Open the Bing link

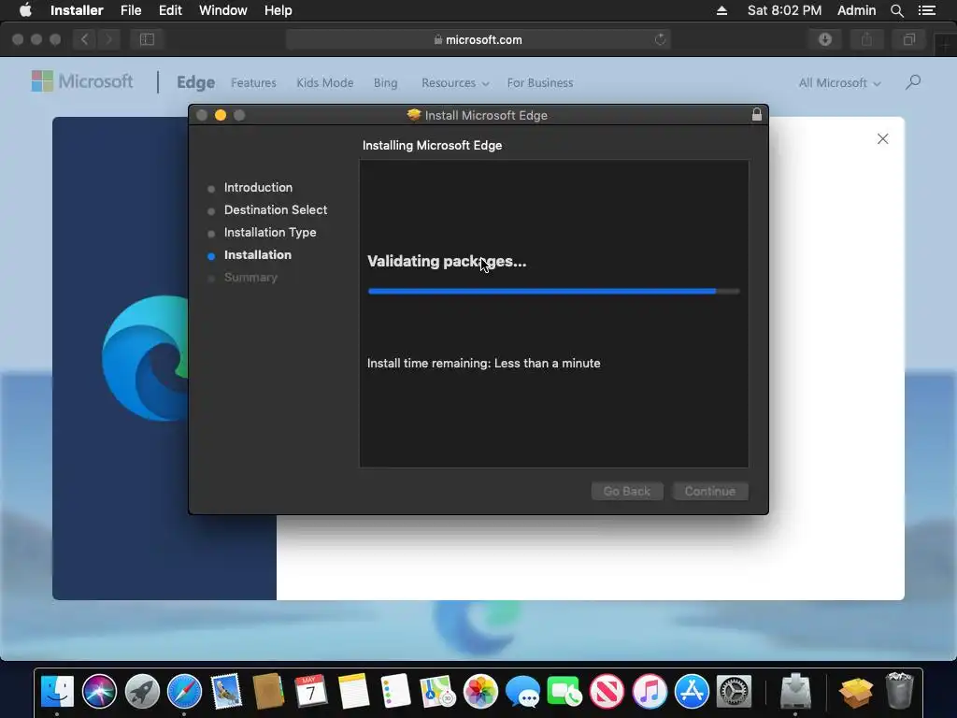click(385, 82)
